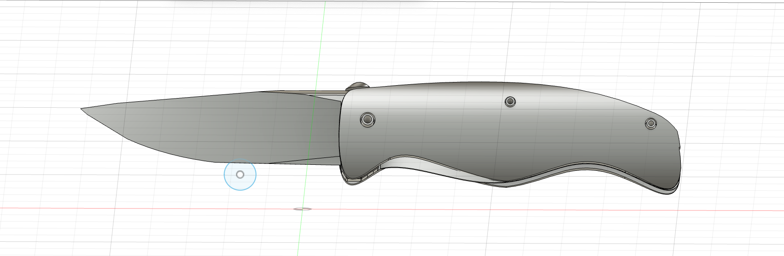This screenshot has height=256, width=784.
Task: Click the origin point on the grid
Action: pos(303,209)
